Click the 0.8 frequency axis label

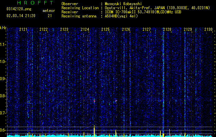click(x=3, y=96)
